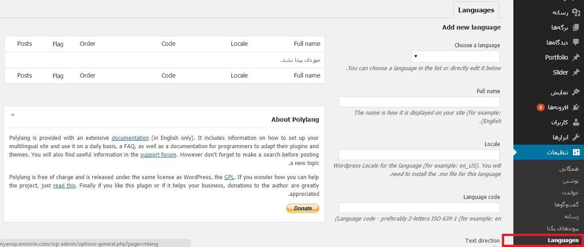Click the top Posts column header

[x=24, y=44]
